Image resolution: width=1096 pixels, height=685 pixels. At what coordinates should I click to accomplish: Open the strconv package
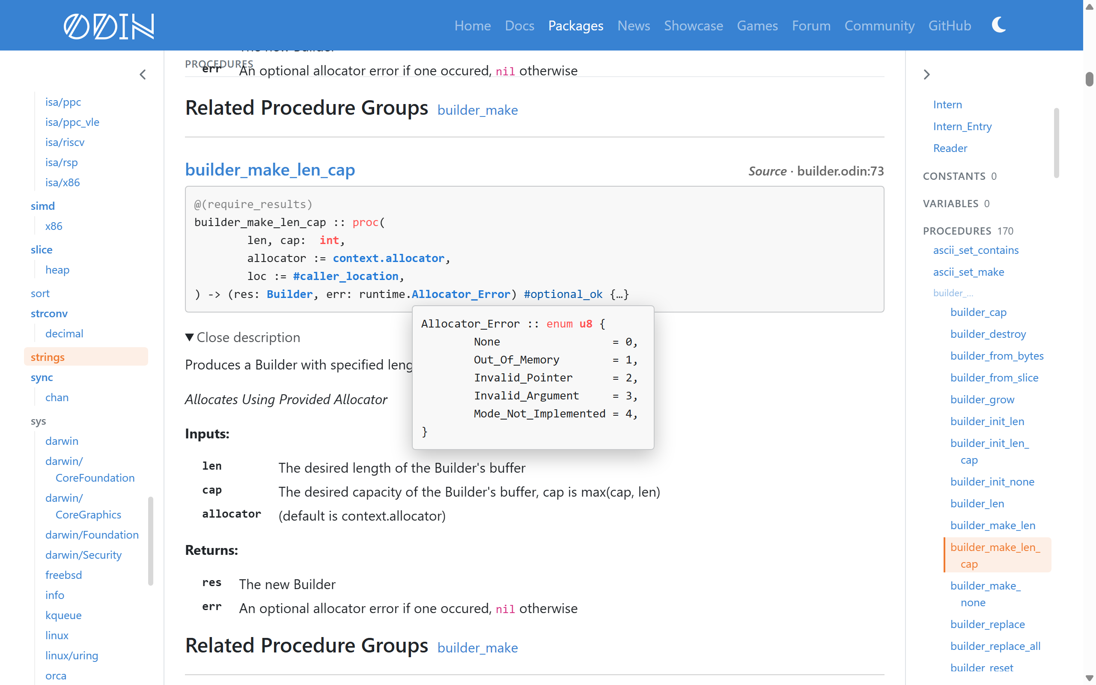coord(49,313)
